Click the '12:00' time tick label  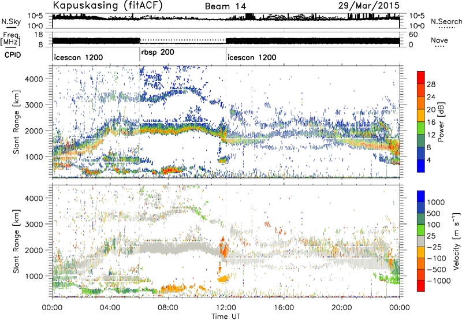pyautogui.click(x=226, y=308)
